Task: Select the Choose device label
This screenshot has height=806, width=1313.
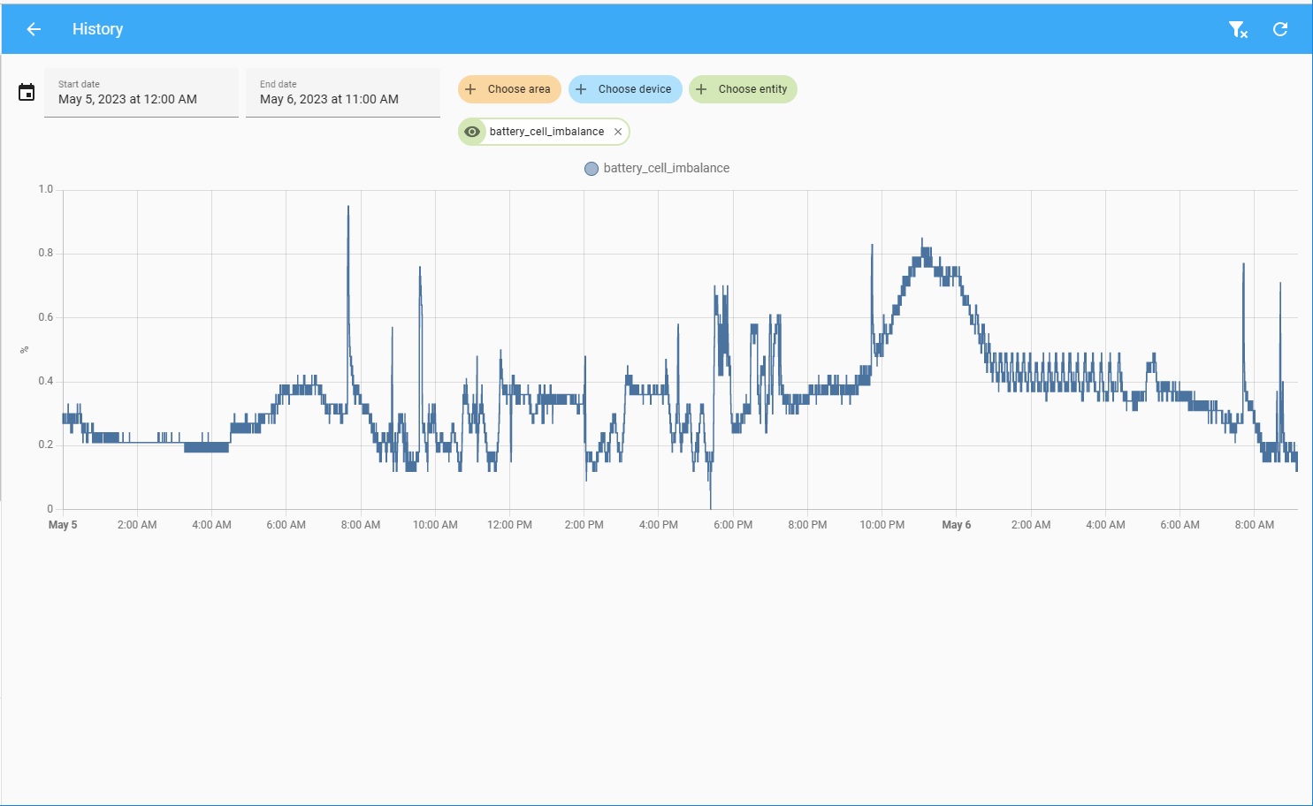Action: click(634, 89)
